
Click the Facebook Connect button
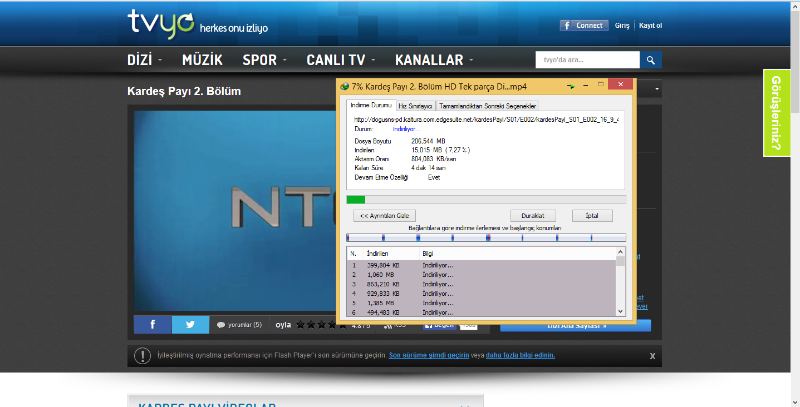[x=584, y=26]
